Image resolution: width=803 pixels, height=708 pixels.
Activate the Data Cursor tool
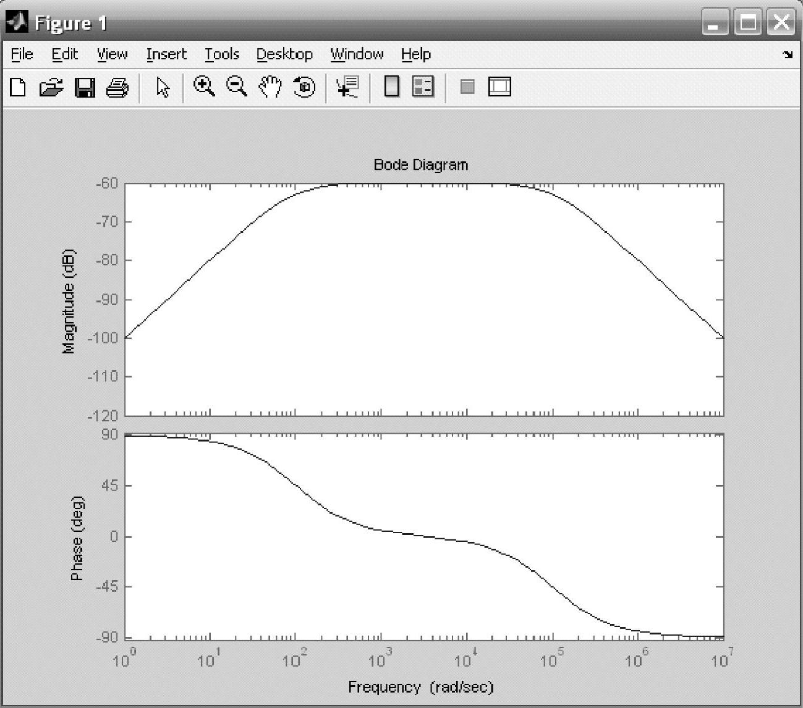tap(348, 87)
